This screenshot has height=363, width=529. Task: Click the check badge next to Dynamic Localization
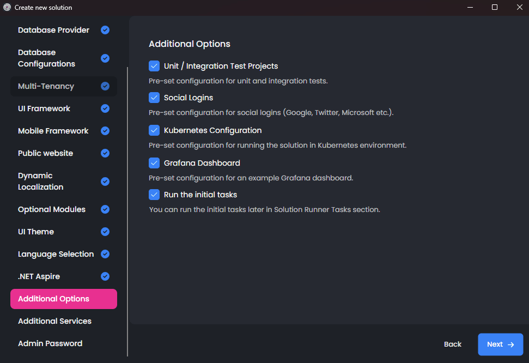105,181
